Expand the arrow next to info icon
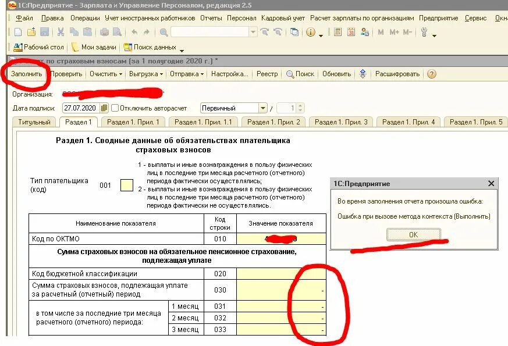The width and height of the screenshot is (508, 346). click(x=321, y=35)
